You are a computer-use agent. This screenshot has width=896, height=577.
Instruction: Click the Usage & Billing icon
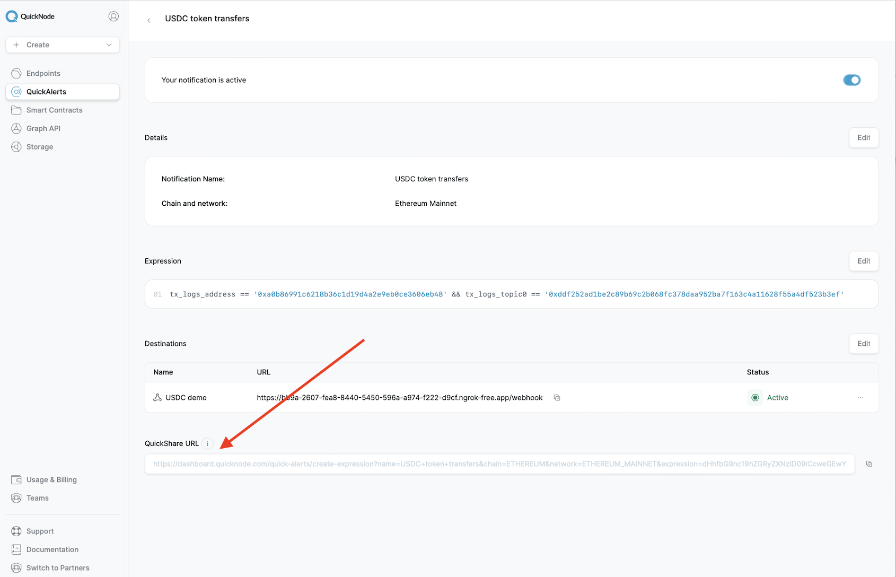coord(16,480)
